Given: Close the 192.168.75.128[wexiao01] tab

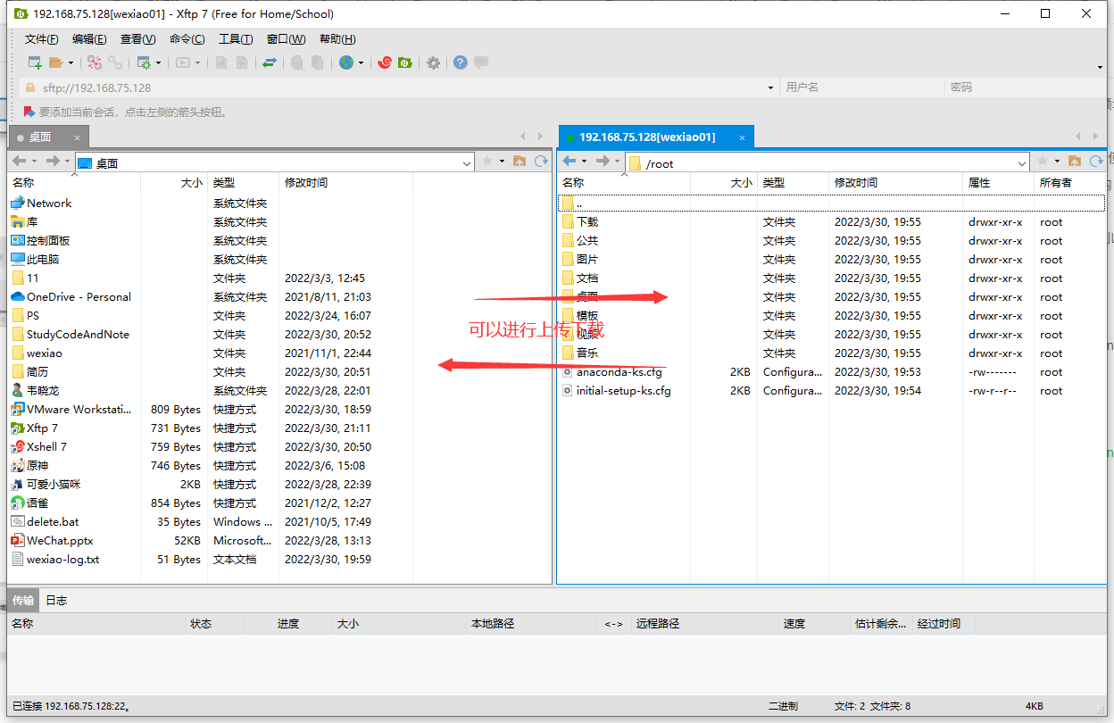Looking at the screenshot, I should (740, 137).
